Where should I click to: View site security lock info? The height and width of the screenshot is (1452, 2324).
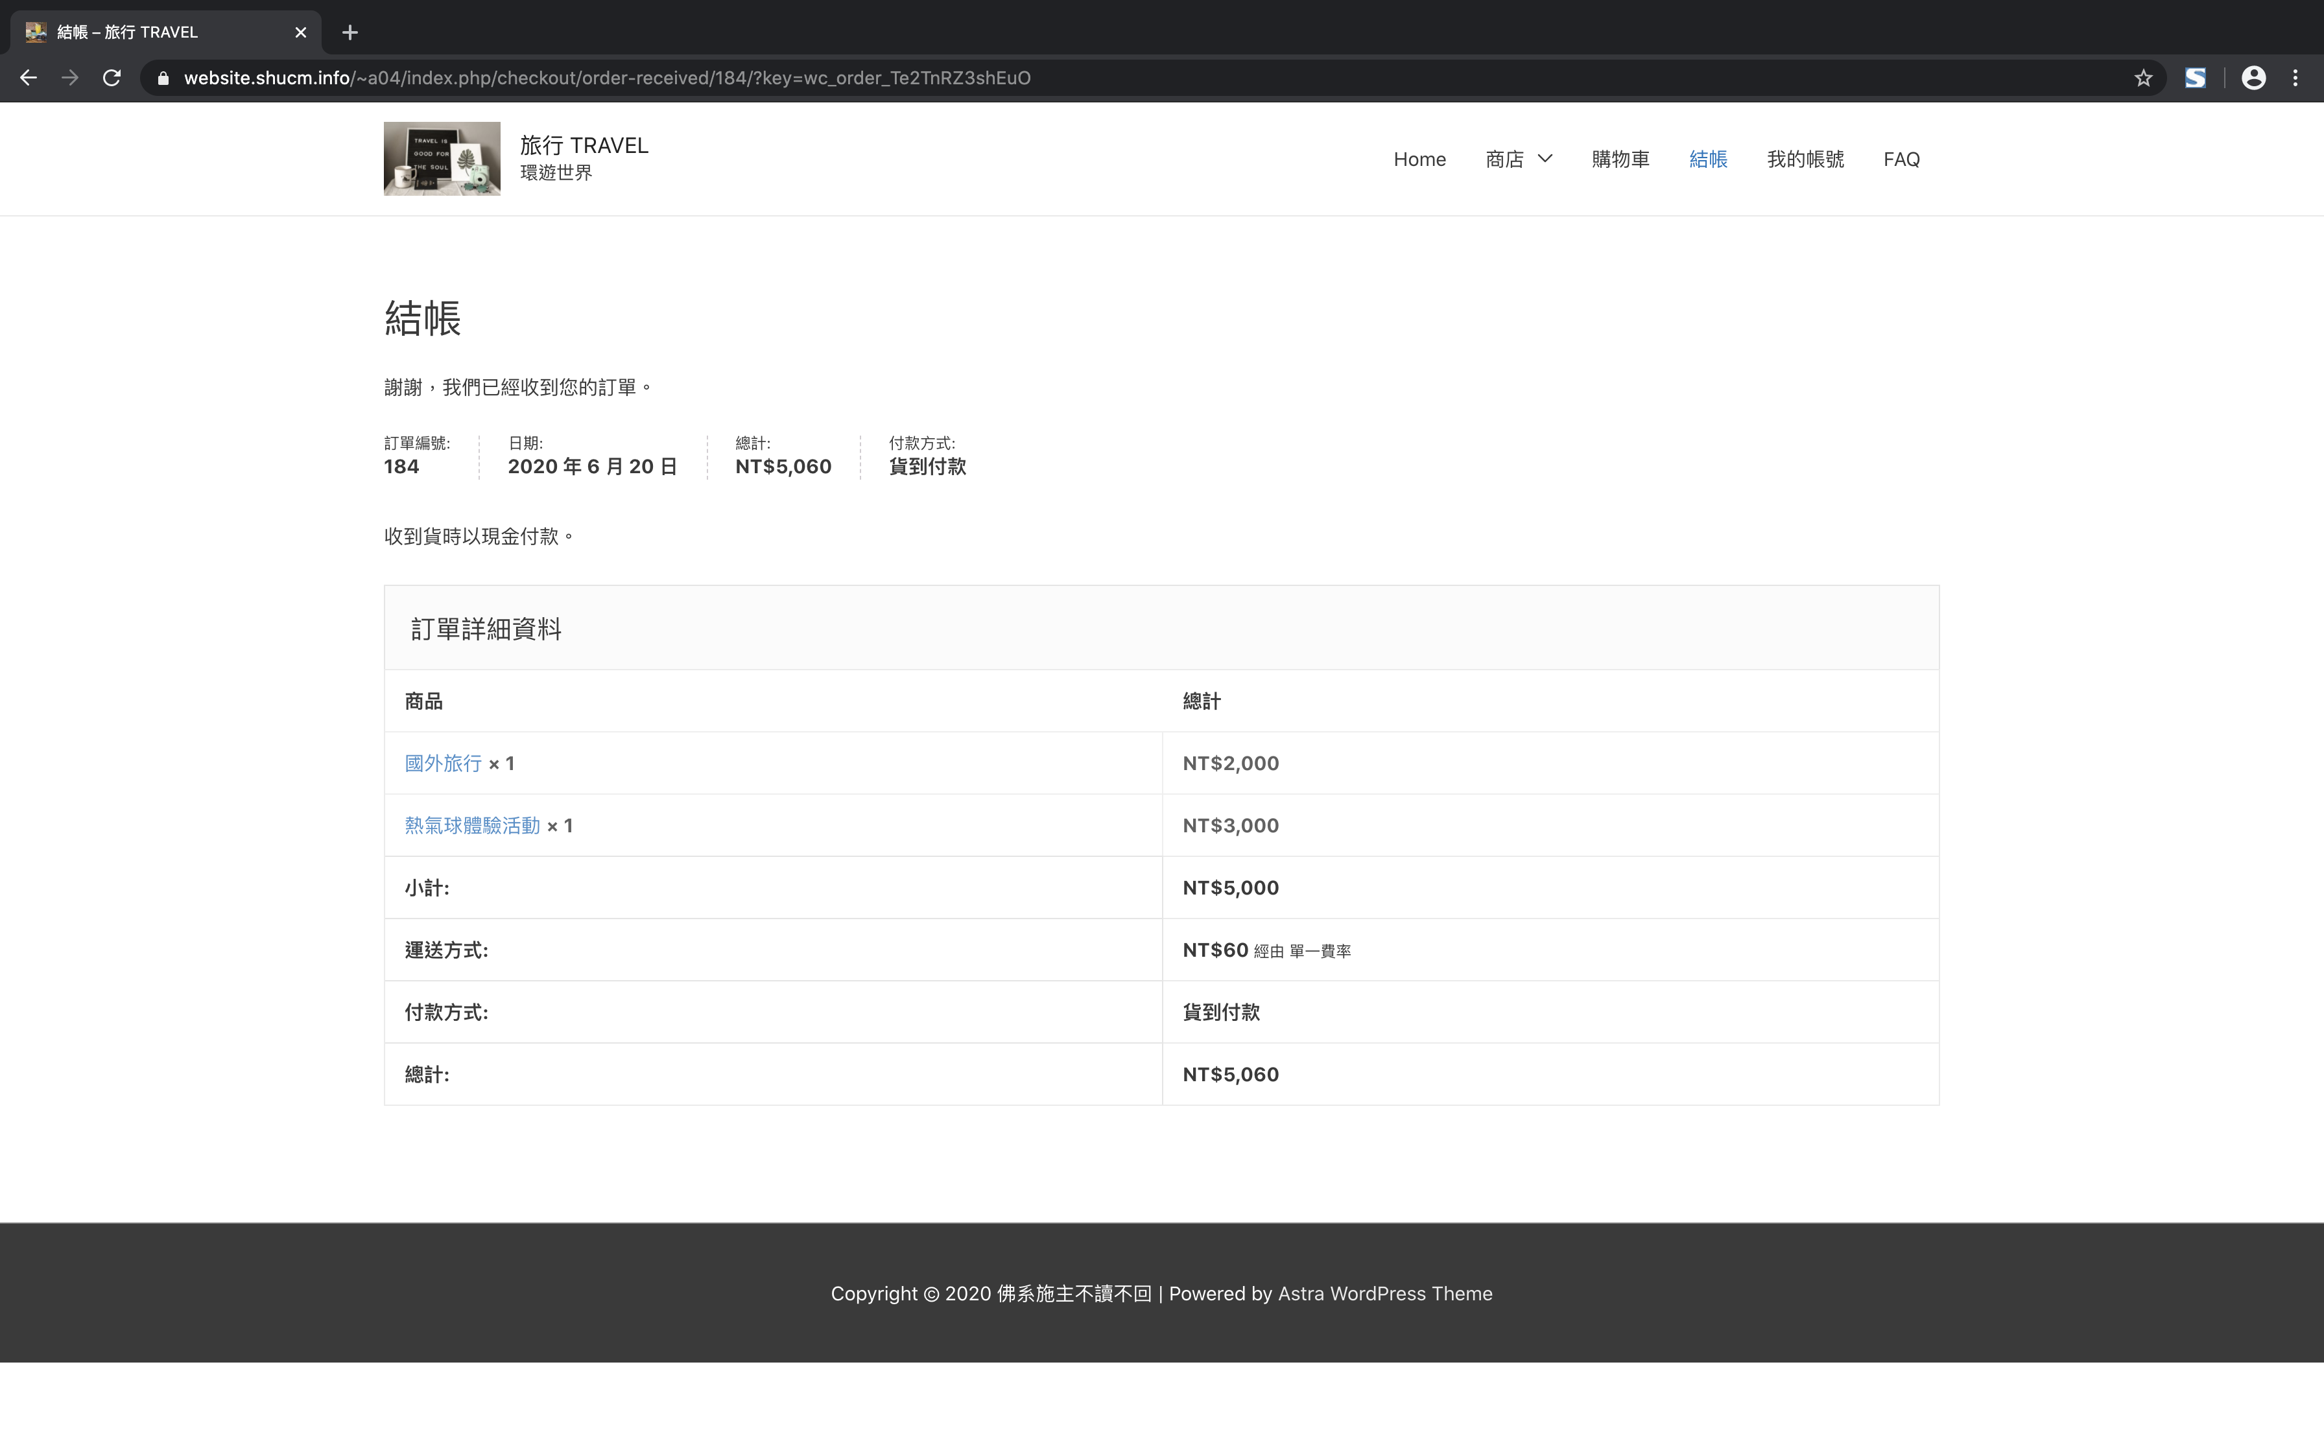point(163,78)
